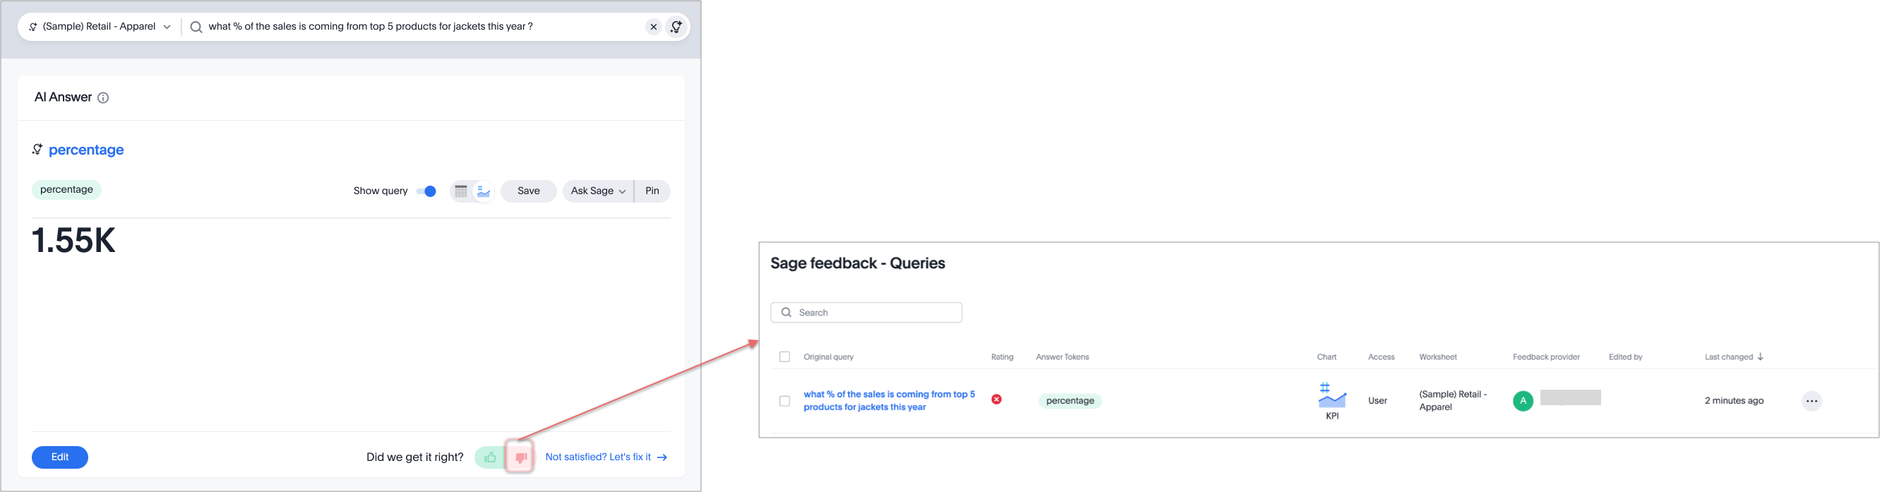Image resolution: width=1880 pixels, height=492 pixels.
Task: Switch to chart view icon
Action: [483, 191]
